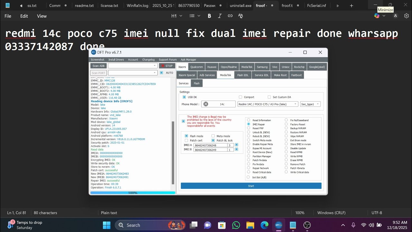Show hidden system tray icons
Screen dimensions: 412x232
tap(343, 225)
